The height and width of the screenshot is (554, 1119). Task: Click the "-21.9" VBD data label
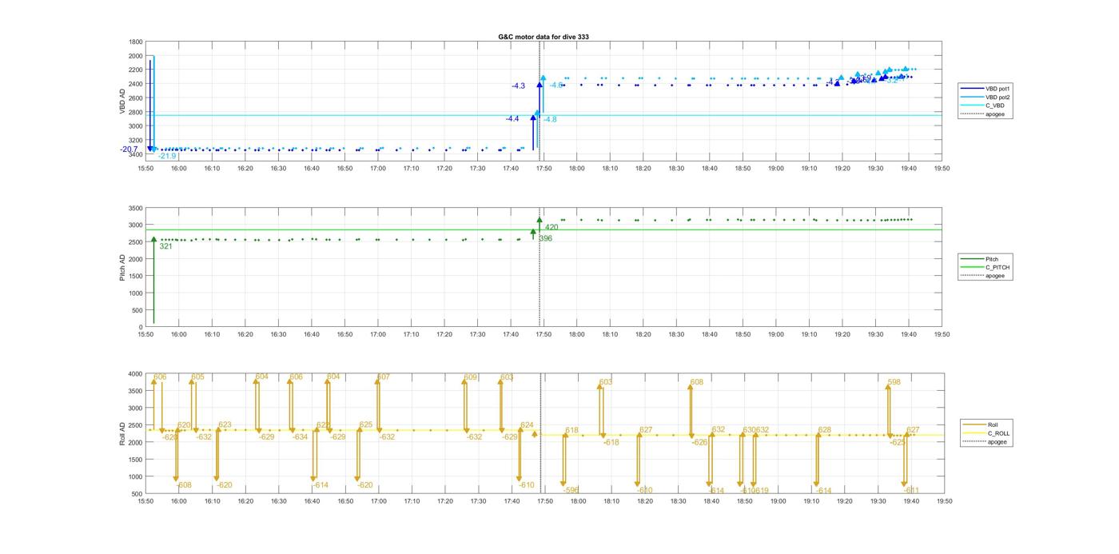tap(166, 156)
